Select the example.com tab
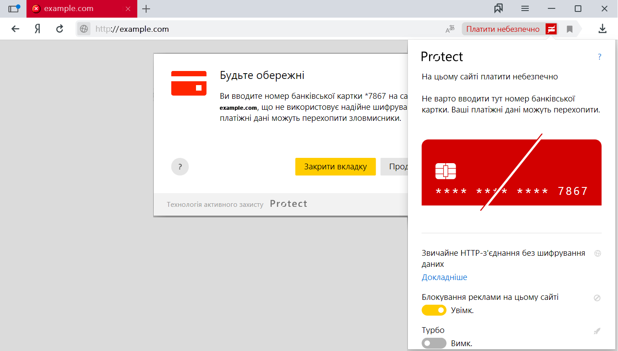The image size is (618, 351). coord(82,9)
